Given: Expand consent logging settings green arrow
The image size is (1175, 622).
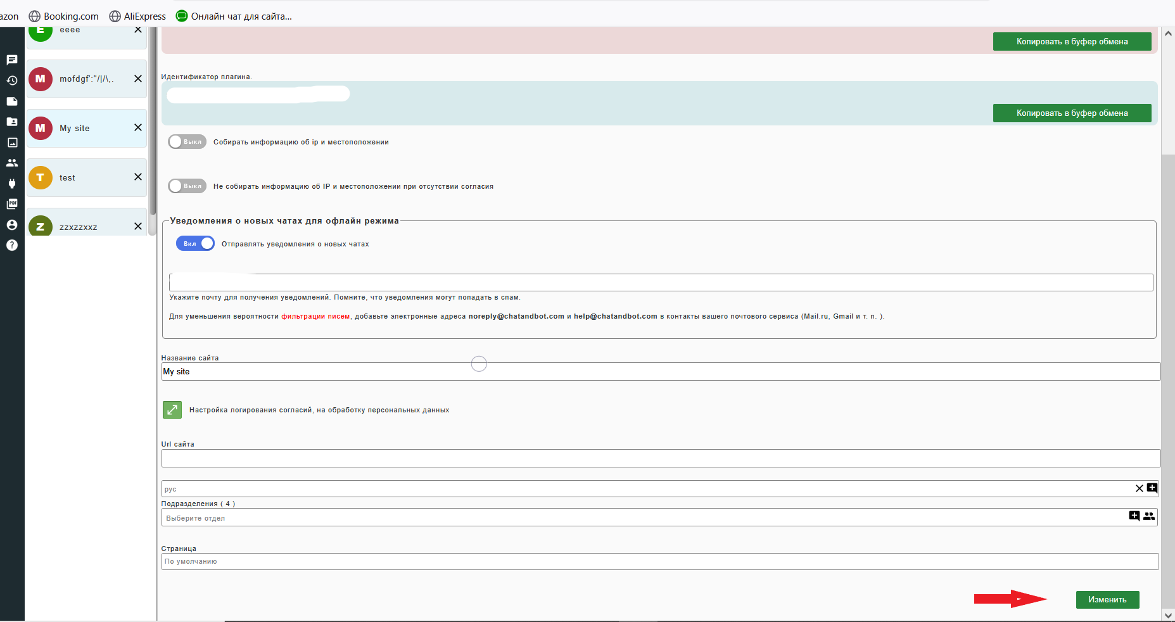Looking at the screenshot, I should point(172,410).
